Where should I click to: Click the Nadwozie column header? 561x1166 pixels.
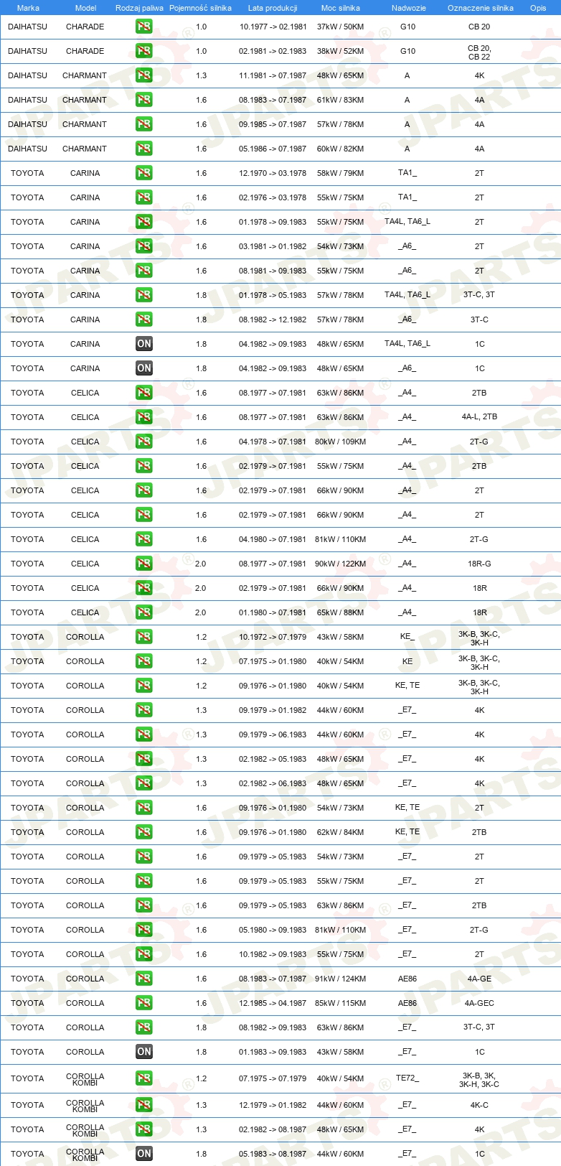(x=408, y=8)
